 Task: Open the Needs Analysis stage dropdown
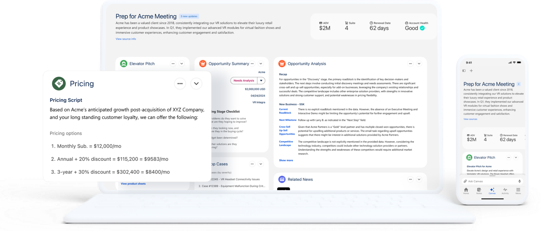[261, 80]
